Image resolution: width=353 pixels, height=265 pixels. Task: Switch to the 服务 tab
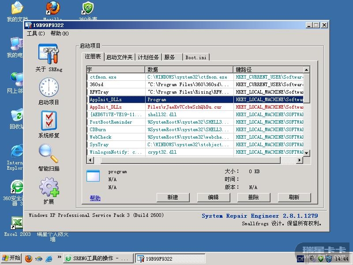[172, 57]
